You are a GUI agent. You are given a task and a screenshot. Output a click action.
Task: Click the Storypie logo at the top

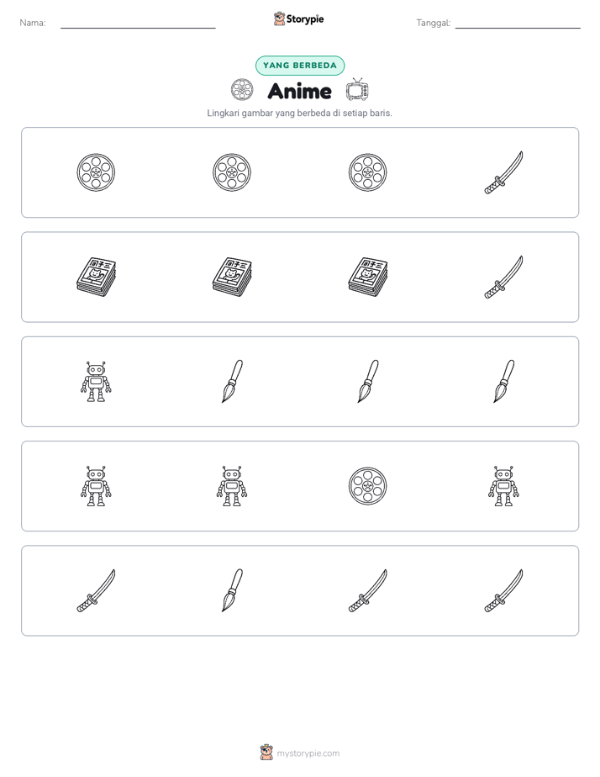coord(298,18)
